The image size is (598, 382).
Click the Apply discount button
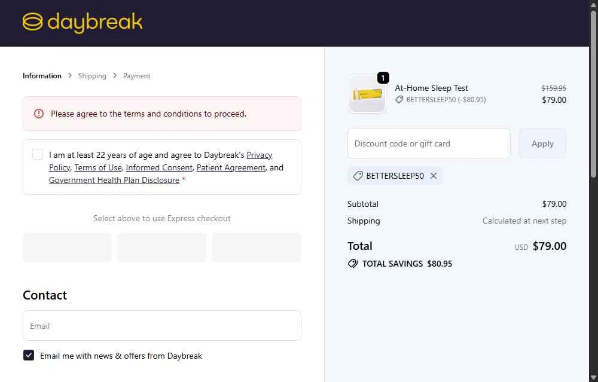pyautogui.click(x=542, y=143)
